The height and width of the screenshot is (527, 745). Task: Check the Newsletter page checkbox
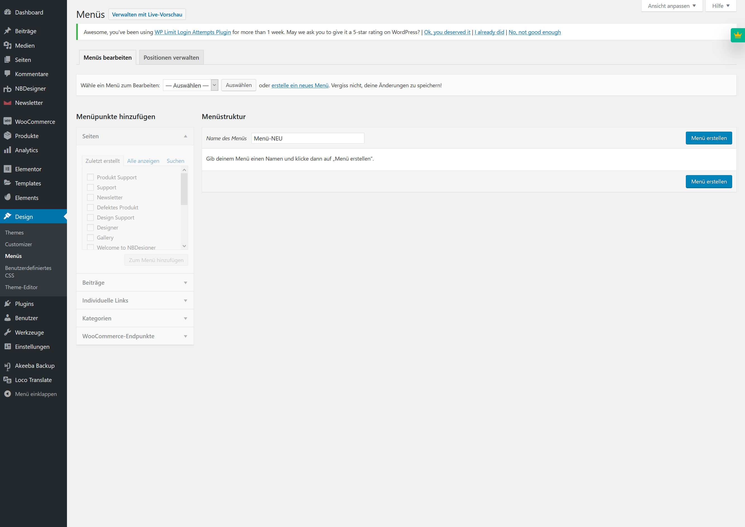90,197
